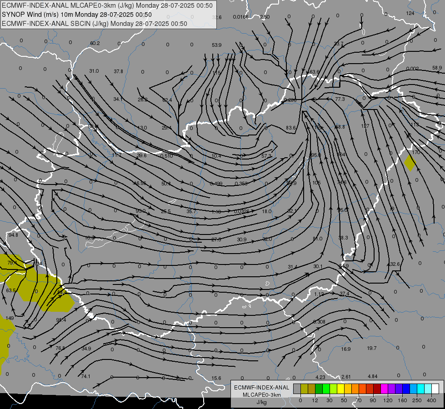Click the map value '74.1'
Image resolution: width=445 pixels, height=409 pixels.
pyautogui.click(x=85, y=376)
